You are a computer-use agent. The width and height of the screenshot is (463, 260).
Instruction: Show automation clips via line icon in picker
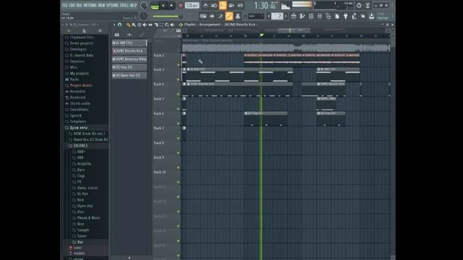(x=142, y=35)
